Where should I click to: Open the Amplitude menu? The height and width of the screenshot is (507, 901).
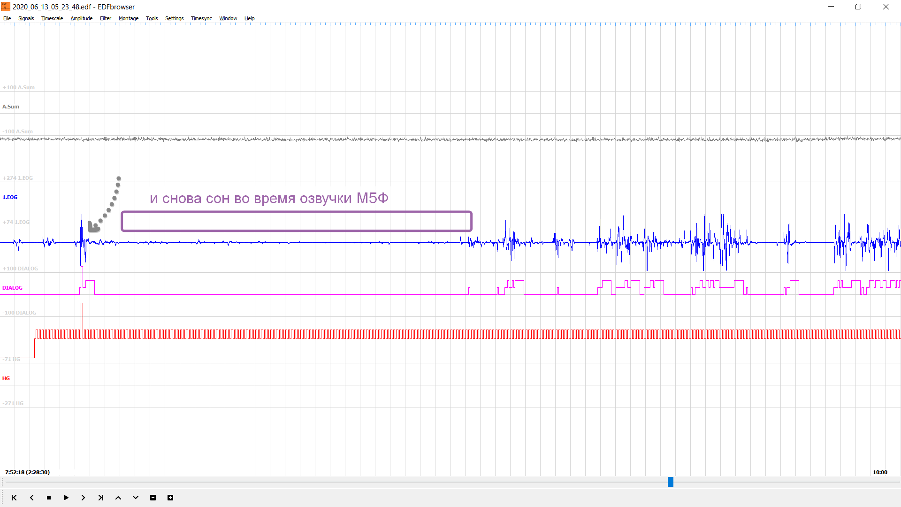[82, 18]
